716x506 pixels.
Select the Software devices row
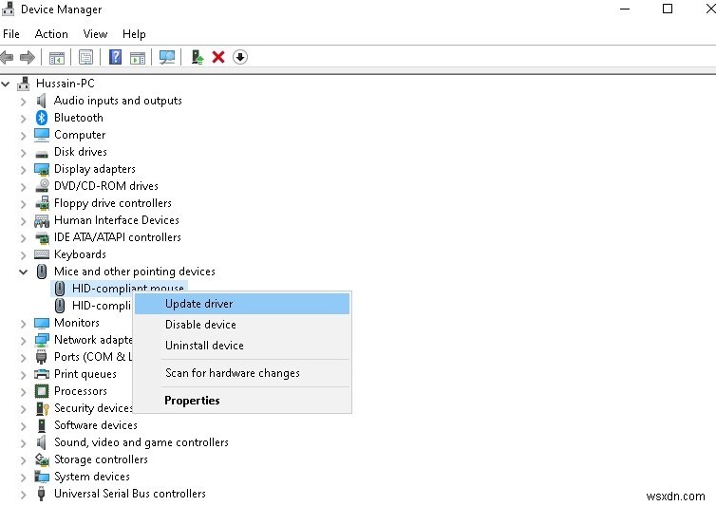[x=96, y=425]
